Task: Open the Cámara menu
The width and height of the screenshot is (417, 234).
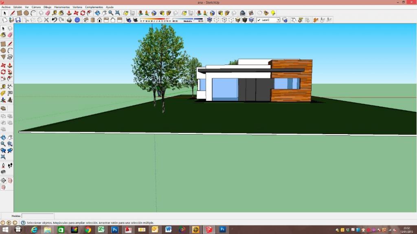Action: point(36,7)
